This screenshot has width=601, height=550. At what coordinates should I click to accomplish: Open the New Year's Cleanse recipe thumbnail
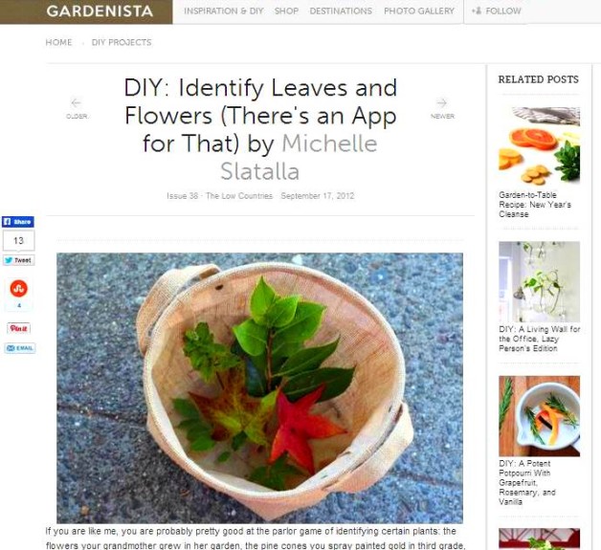(x=540, y=145)
